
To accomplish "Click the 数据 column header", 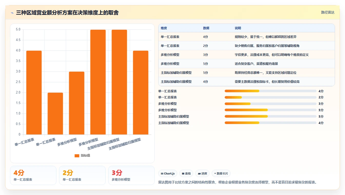I will point(206,28).
